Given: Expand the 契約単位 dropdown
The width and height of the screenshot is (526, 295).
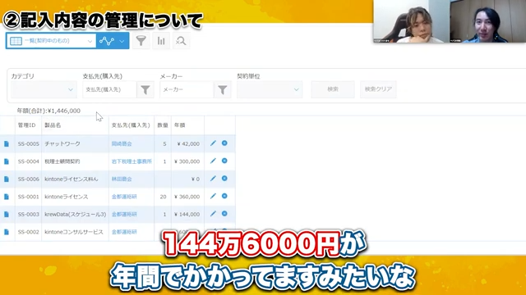Looking at the screenshot, I should [270, 89].
